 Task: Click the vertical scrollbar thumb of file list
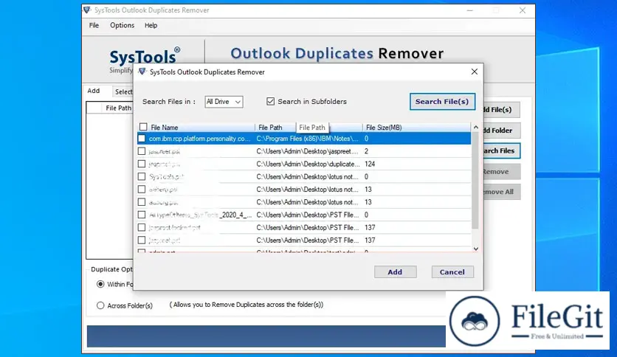tap(476, 181)
